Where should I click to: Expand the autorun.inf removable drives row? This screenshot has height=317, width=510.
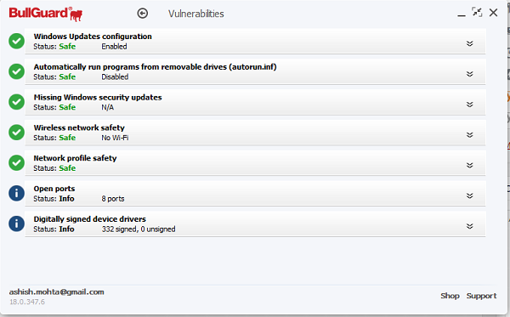tap(470, 74)
